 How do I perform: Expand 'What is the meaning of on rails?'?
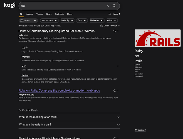[69, 117]
